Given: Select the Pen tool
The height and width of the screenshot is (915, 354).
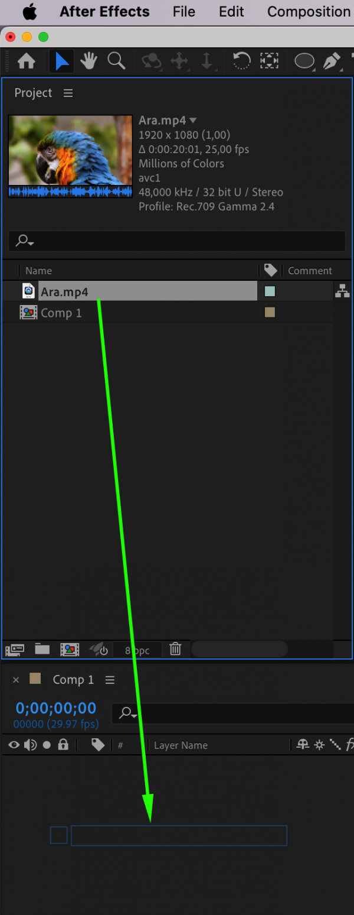Looking at the screenshot, I should click(332, 61).
